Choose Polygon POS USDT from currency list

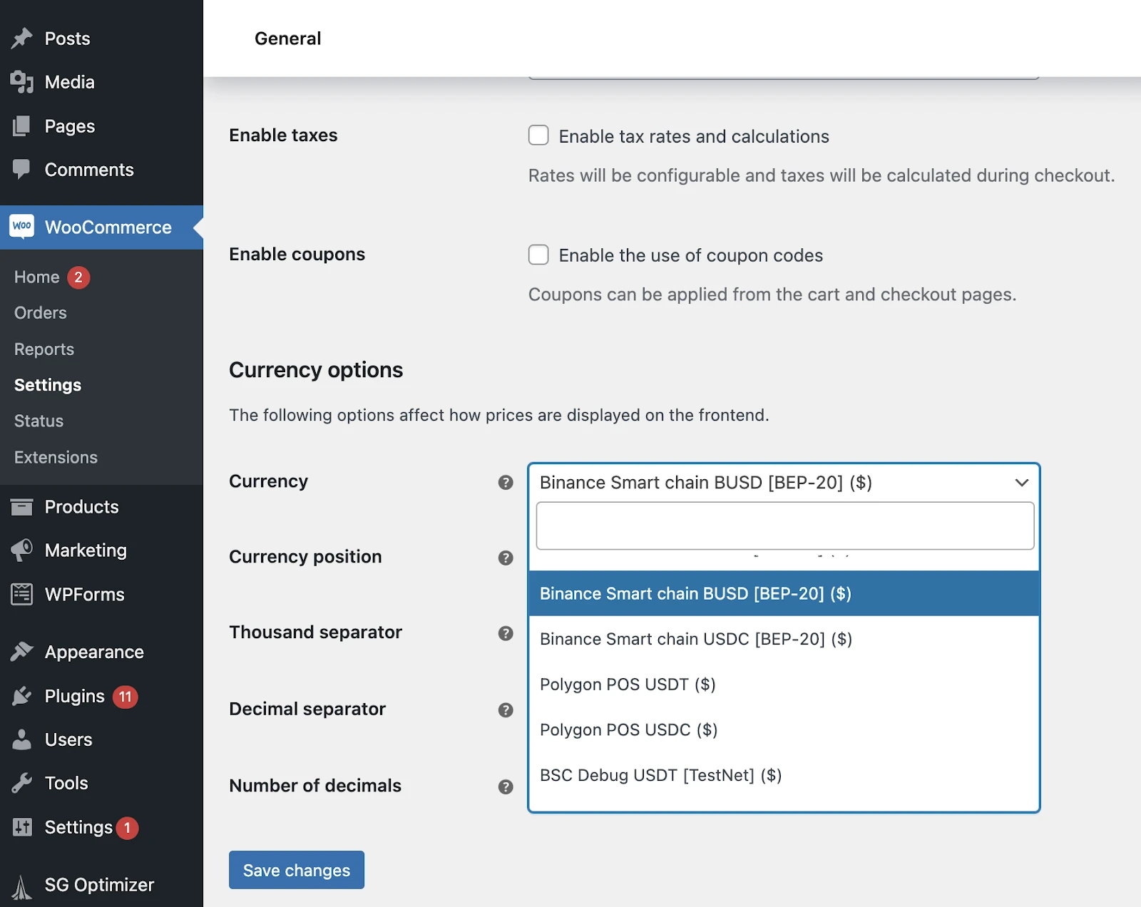(x=627, y=685)
